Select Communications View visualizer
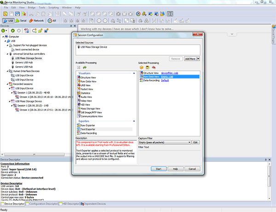 click(90, 116)
